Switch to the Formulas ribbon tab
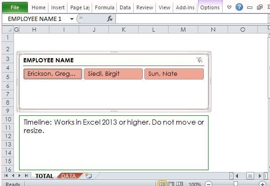Screen dimensions: 270x186 105,7
